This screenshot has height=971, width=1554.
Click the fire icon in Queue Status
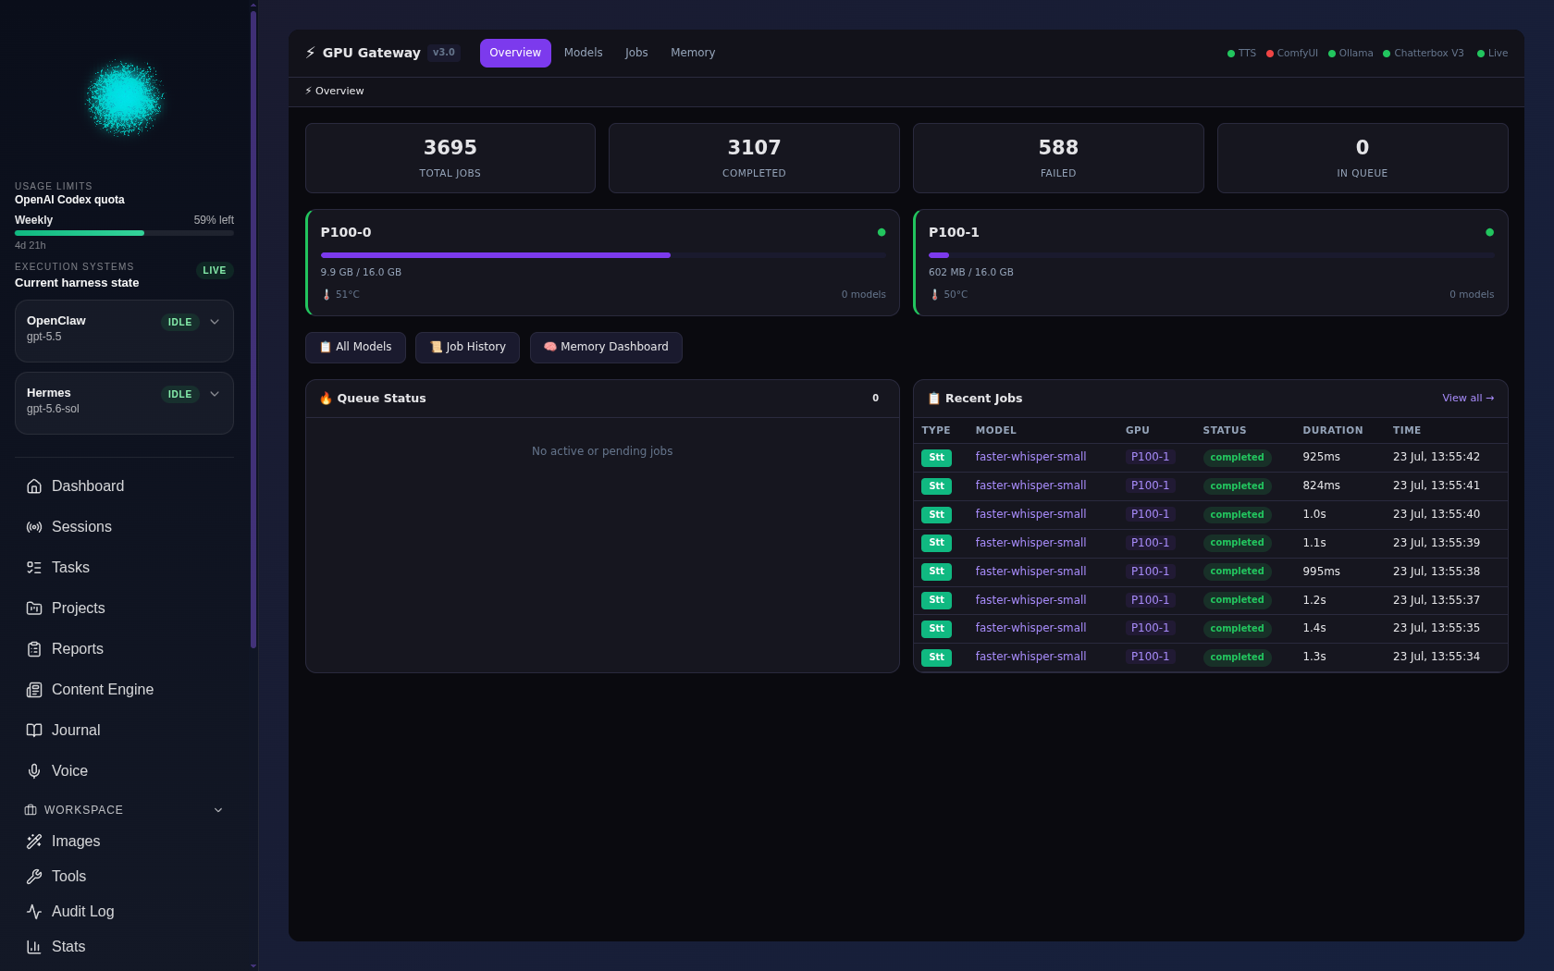(326, 399)
